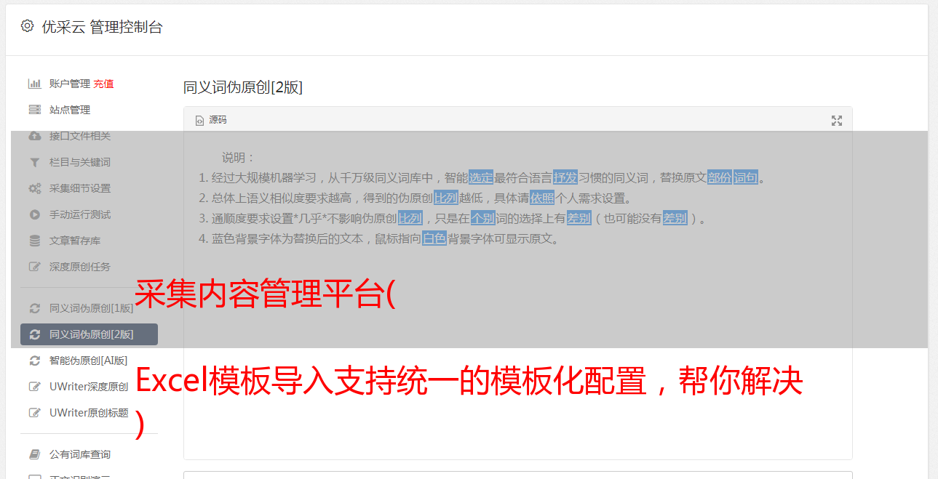The width and height of the screenshot is (938, 479).
Task: Click the red 充值 recharge link
Action: (x=103, y=84)
